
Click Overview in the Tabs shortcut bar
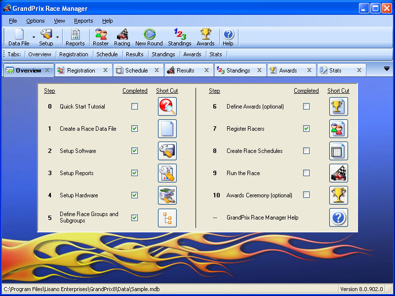click(39, 54)
